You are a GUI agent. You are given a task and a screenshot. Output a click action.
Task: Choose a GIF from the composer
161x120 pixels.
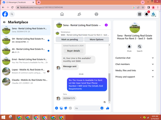point(70,108)
